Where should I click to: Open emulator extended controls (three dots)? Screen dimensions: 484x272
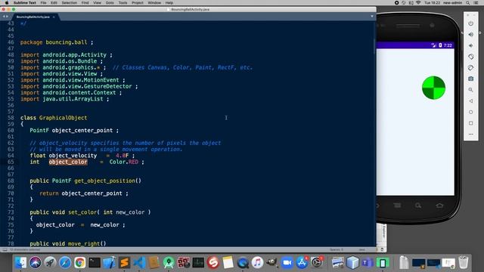pyautogui.click(x=470, y=134)
